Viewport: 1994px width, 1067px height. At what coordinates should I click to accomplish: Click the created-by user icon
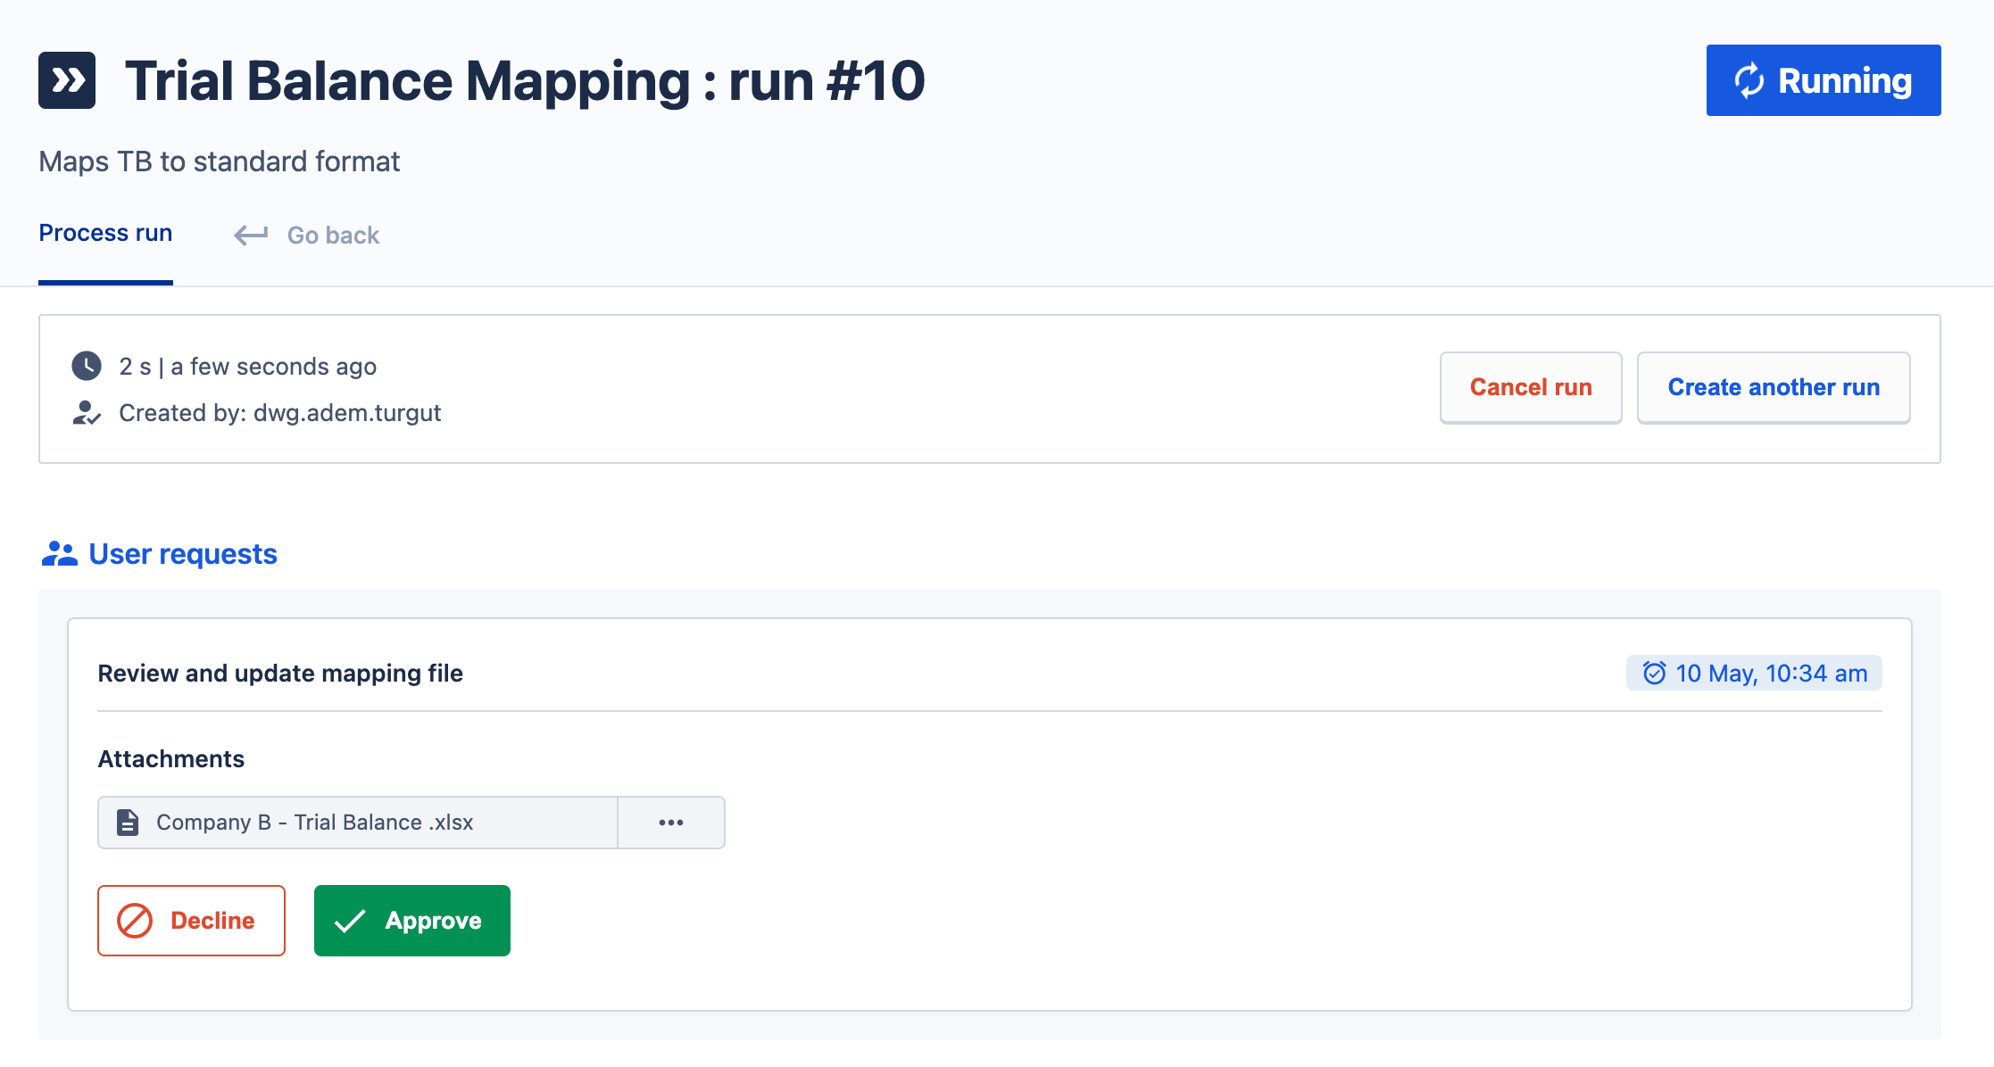click(x=87, y=413)
